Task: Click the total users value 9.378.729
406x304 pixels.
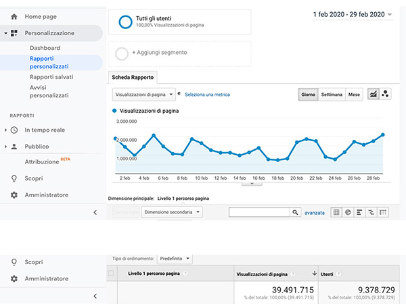Action: (x=376, y=290)
